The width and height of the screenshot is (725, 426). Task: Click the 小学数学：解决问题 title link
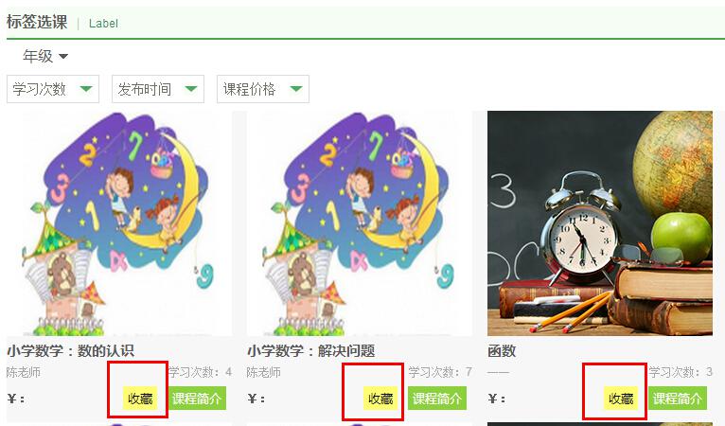310,351
